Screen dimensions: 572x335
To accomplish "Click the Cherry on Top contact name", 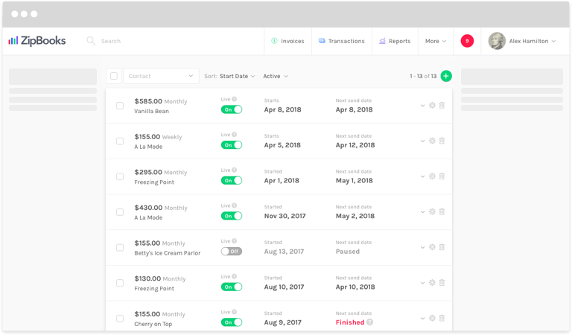I will 153,324.
